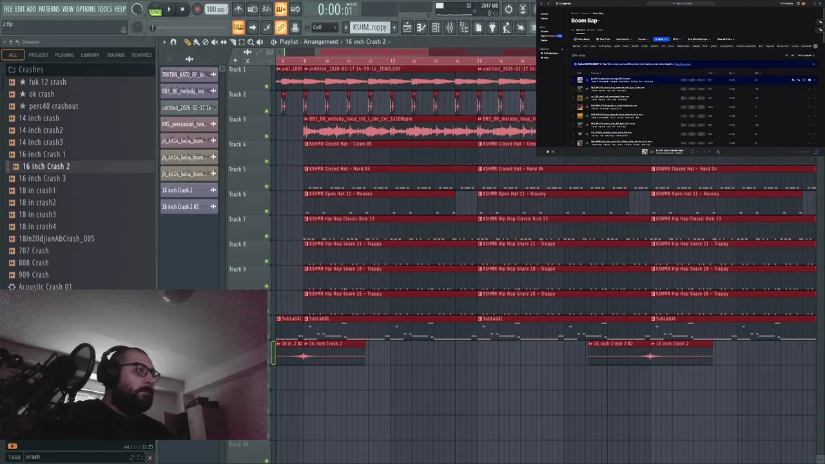The image size is (825, 464).
Task: Select the Mute tool in playlist
Action: 215,42
